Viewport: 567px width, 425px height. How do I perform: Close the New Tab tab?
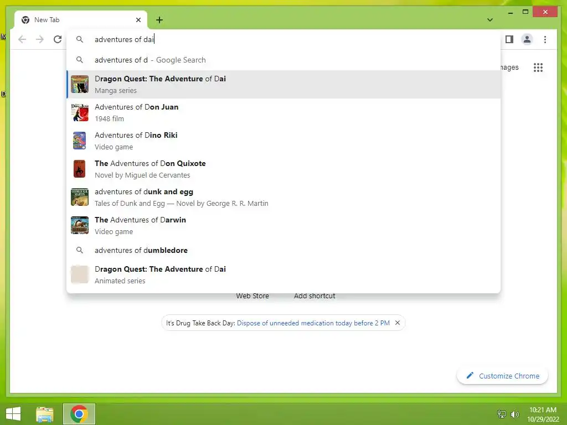pos(138,20)
